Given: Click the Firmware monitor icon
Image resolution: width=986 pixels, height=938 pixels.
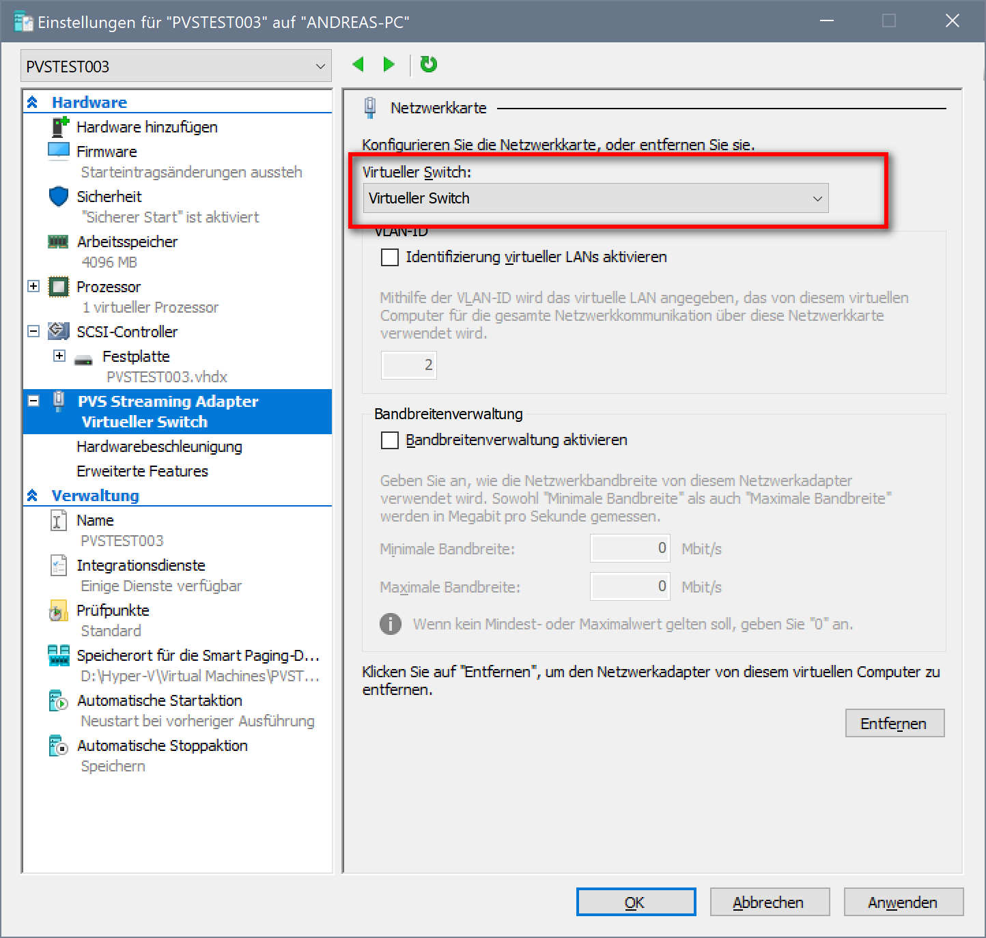Looking at the screenshot, I should pyautogui.click(x=59, y=151).
